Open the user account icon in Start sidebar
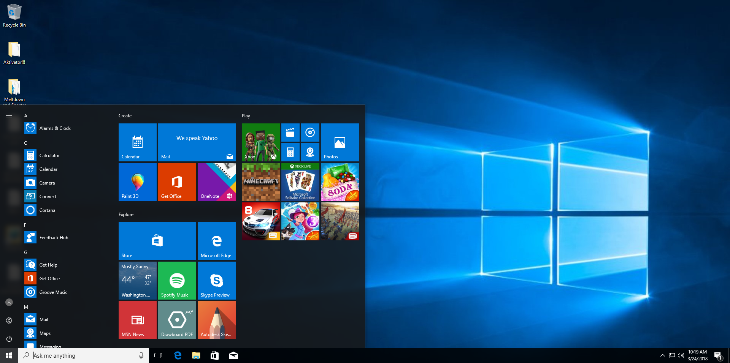Viewport: 730px width, 363px height. [9, 302]
